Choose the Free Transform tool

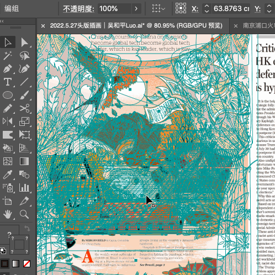point(24,135)
